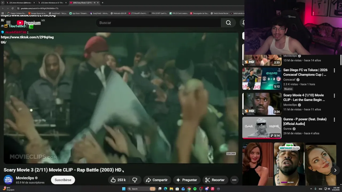Open options for San Diego FC video

click(334, 70)
